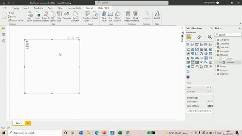Check the Total sales field checkbox

[x=221, y=62]
